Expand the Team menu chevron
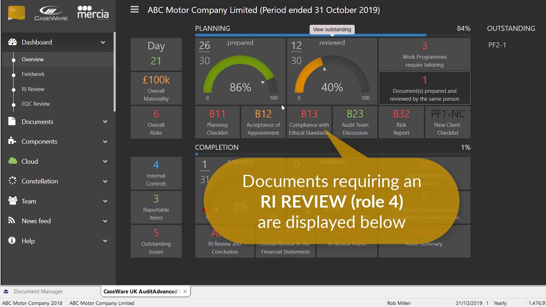Screen dimensions: 546x307 (x=105, y=201)
